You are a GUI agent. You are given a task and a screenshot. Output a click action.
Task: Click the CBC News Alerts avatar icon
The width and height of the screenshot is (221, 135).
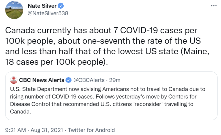(14, 80)
